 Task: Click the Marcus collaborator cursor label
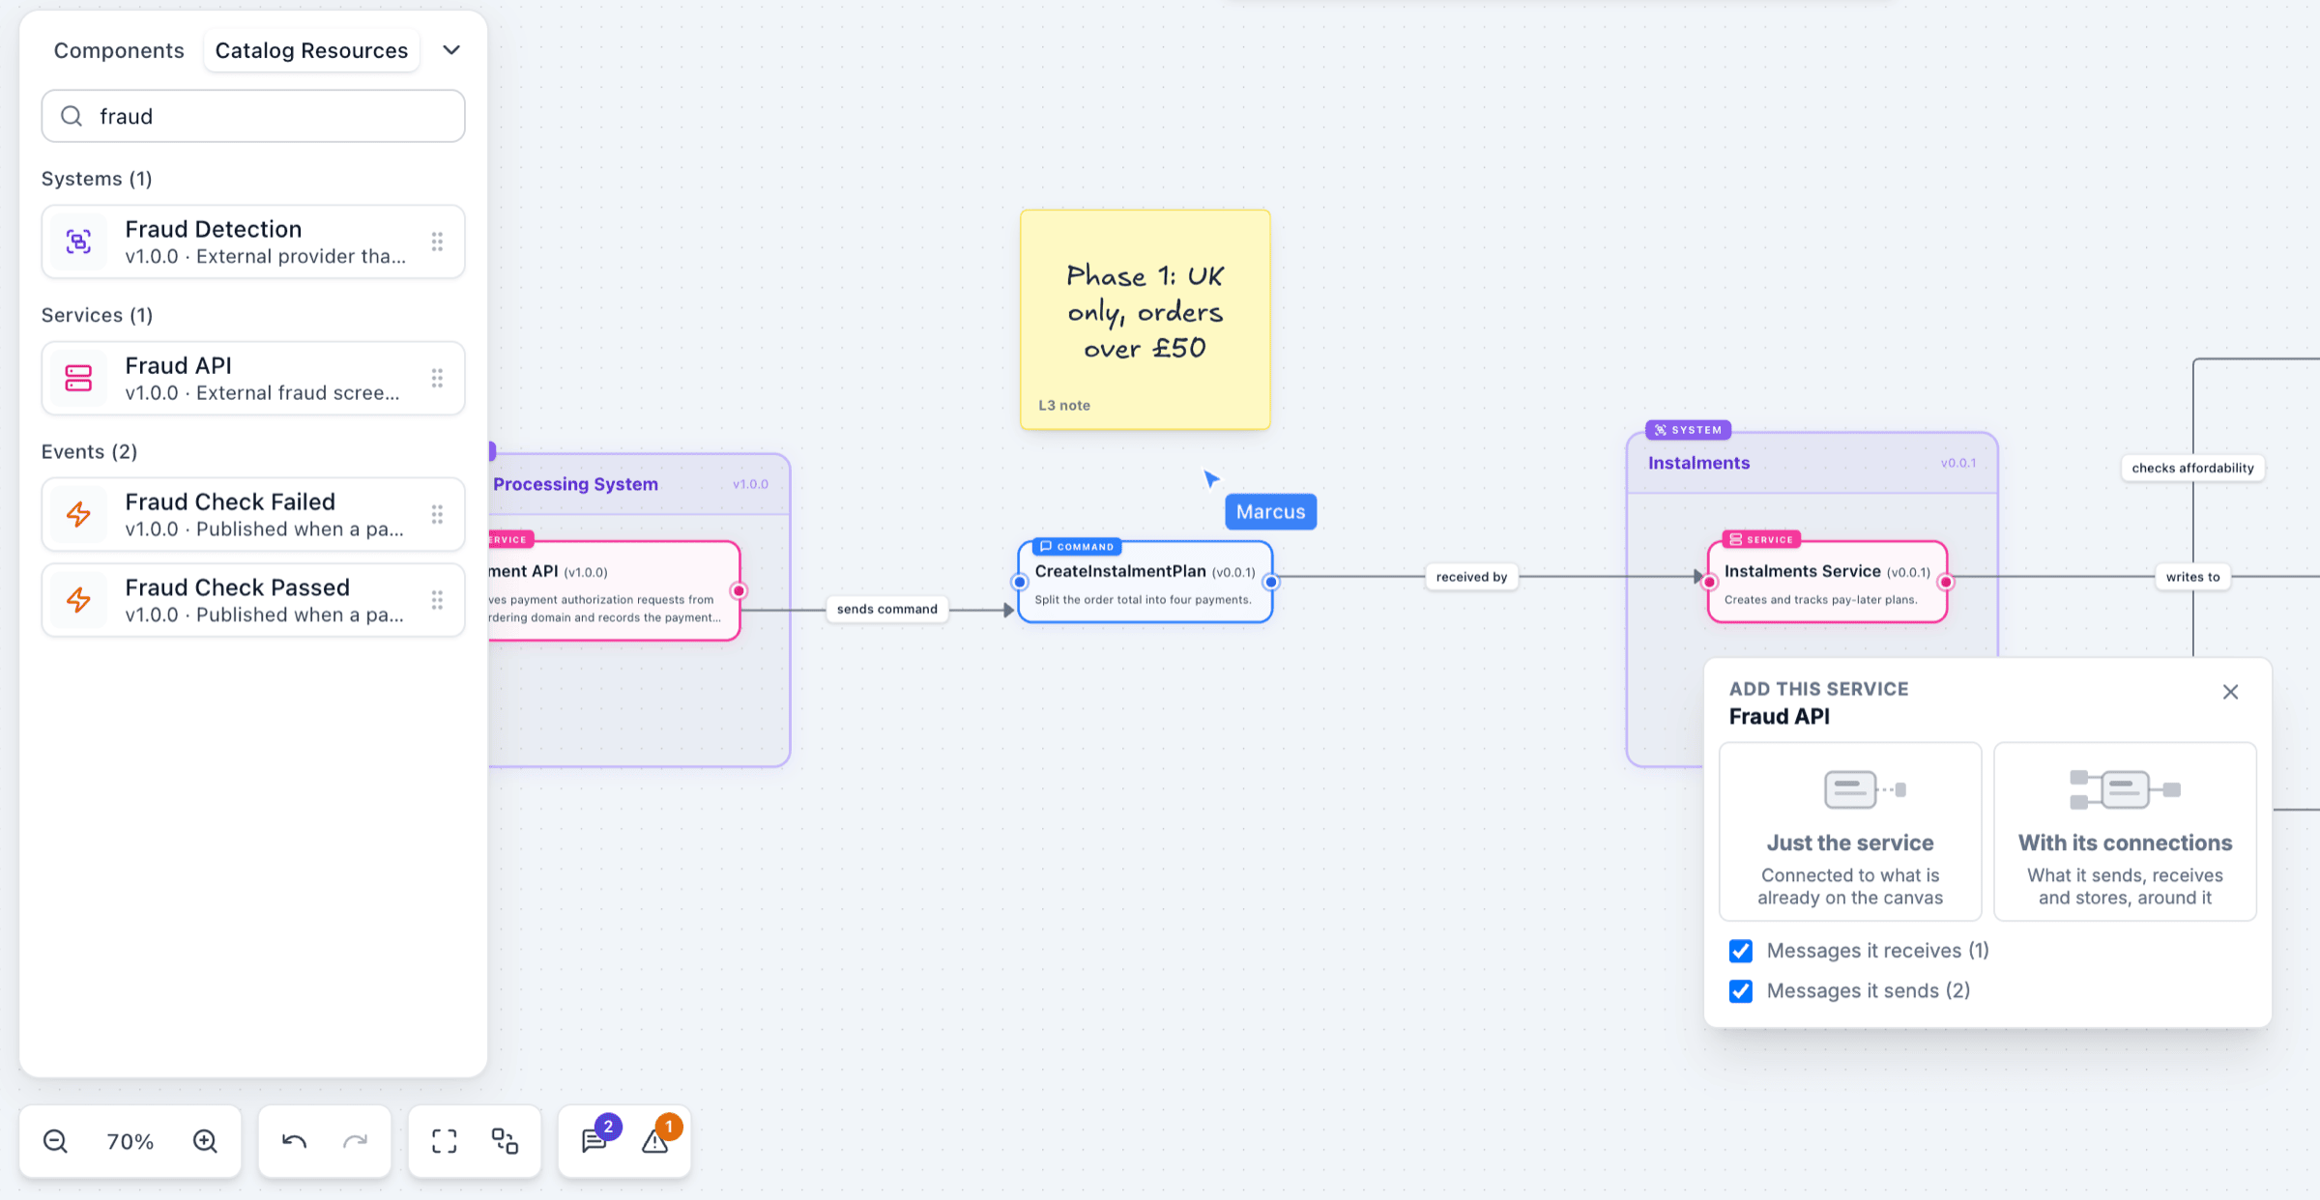coord(1270,512)
